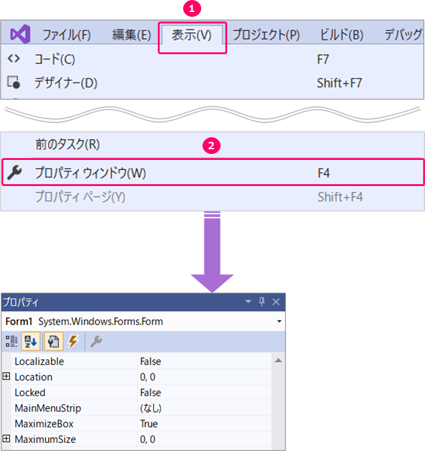425x451 pixels.
Task: Switch to categorized property view icon
Action: click(11, 341)
